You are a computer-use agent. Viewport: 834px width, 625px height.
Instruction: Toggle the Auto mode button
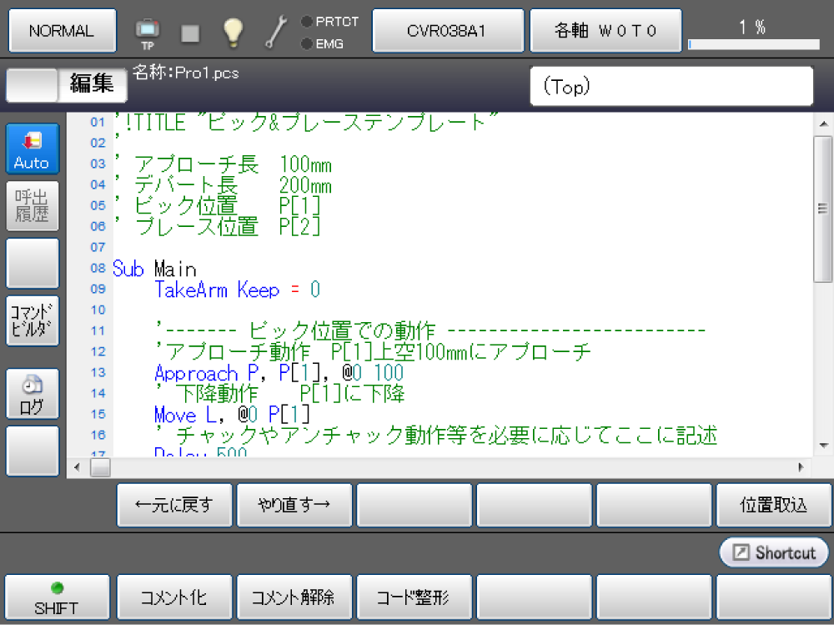[33, 149]
